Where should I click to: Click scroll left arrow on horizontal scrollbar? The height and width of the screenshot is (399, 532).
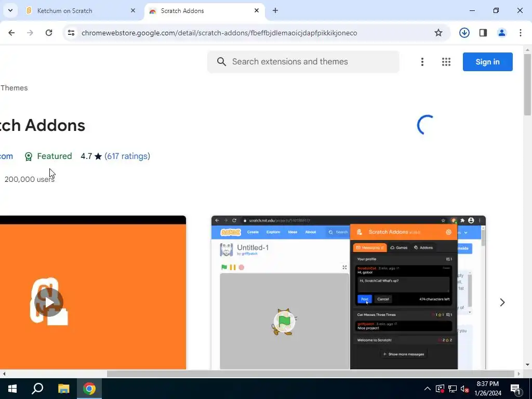click(4, 374)
